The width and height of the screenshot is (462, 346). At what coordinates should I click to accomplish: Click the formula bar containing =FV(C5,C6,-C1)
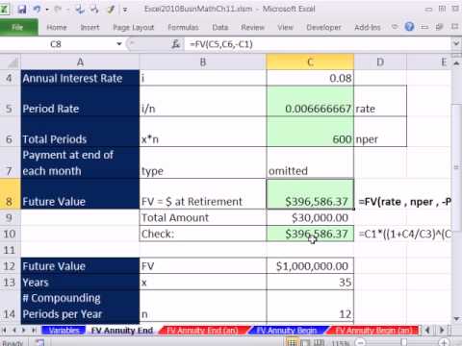318,44
